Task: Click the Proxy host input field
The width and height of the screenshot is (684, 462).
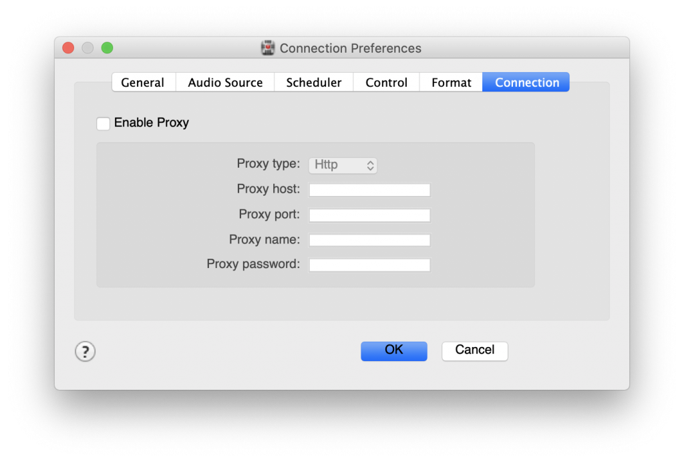Action: [x=369, y=190]
